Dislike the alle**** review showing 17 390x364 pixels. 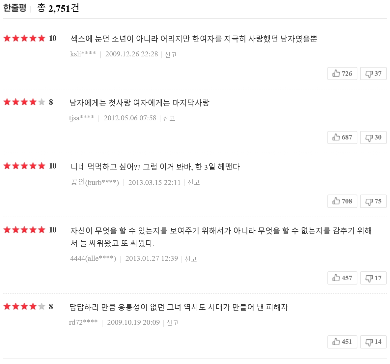pos(373,278)
